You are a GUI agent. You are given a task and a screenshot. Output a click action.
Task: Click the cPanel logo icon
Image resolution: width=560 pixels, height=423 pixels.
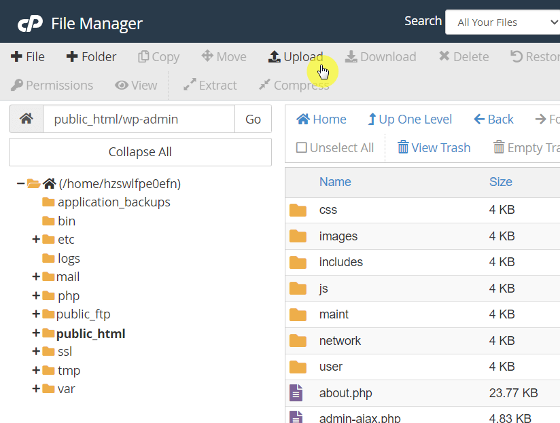pyautogui.click(x=31, y=24)
